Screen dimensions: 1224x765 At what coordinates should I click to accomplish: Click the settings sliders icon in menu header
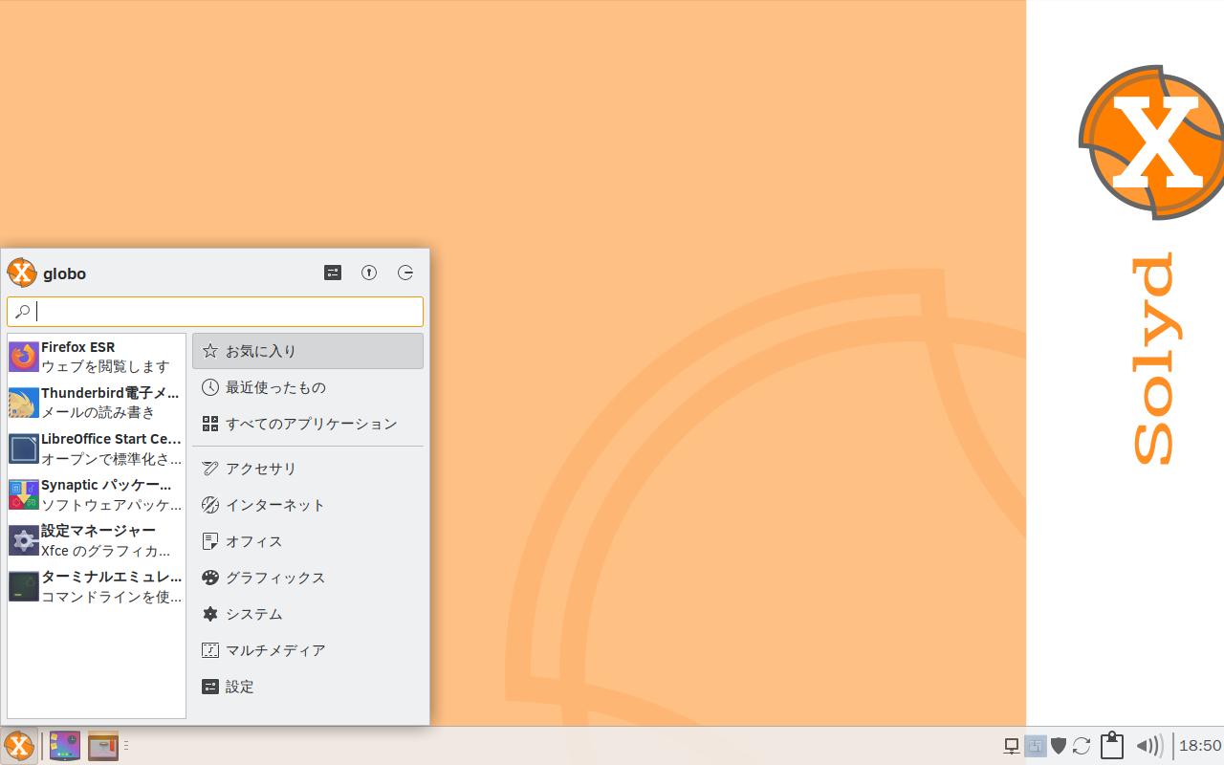coord(333,273)
